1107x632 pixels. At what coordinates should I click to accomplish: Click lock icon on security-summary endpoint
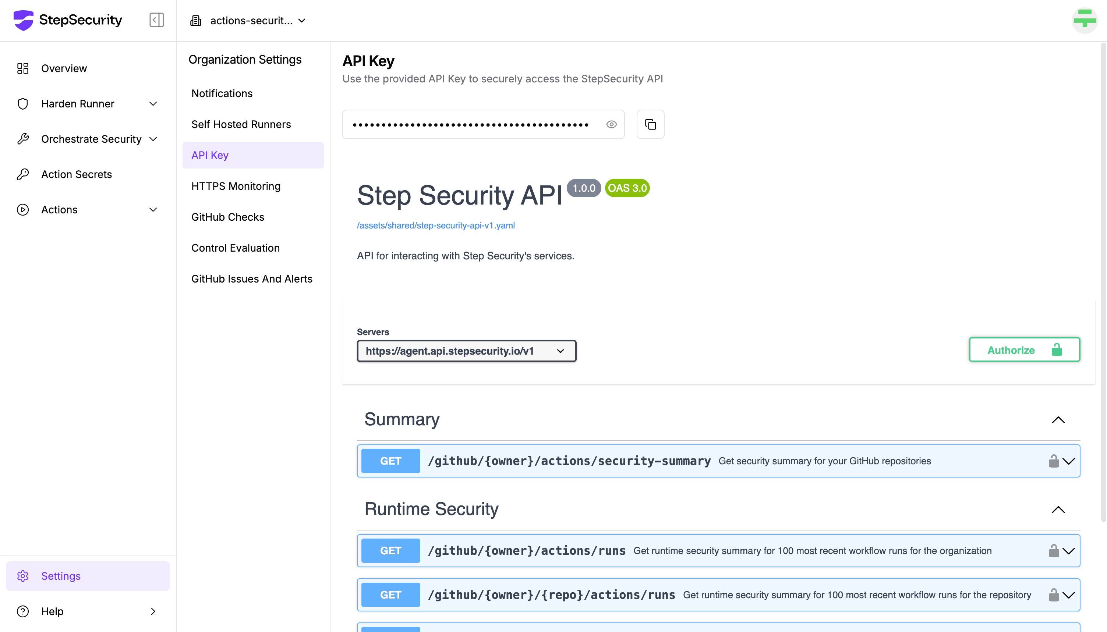coord(1054,461)
